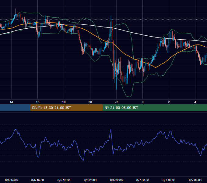207x183 pixels.
Task: Click the 20 hour label on price chart axis
Action: coord(90,102)
